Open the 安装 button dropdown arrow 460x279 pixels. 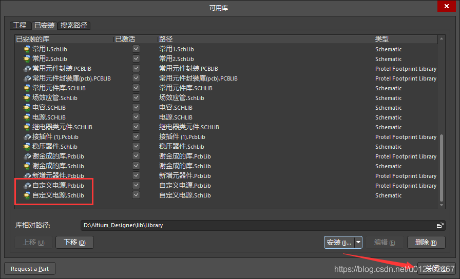[x=358, y=242]
